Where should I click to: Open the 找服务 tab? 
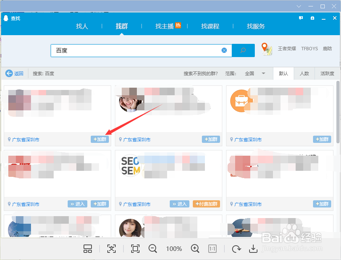(x=256, y=26)
